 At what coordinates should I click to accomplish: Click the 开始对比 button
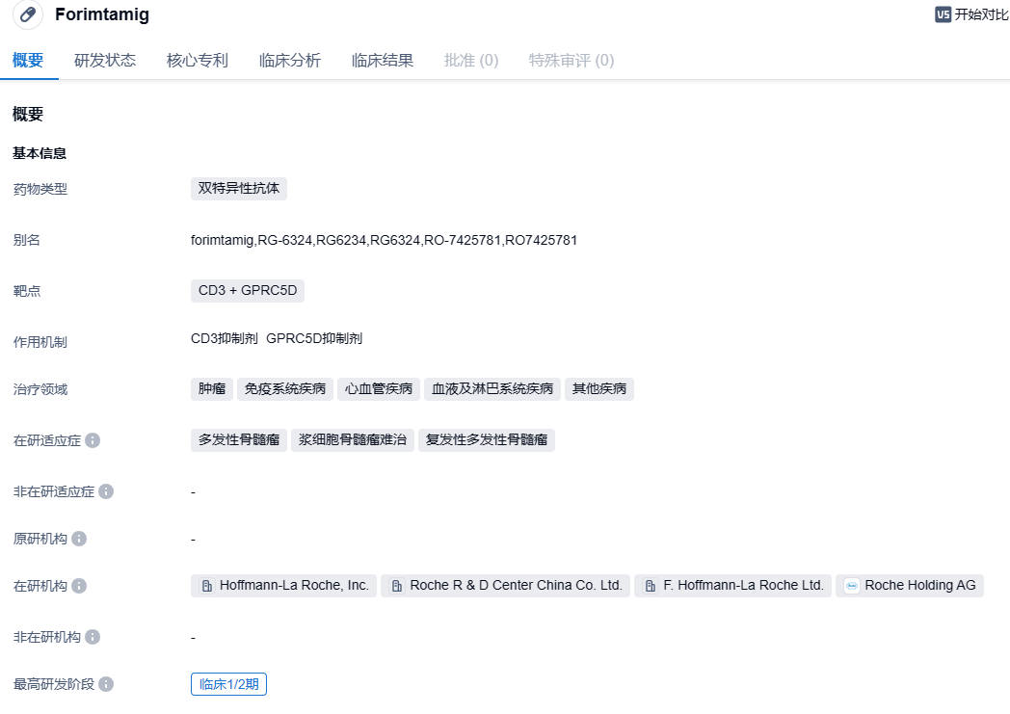pos(980,14)
